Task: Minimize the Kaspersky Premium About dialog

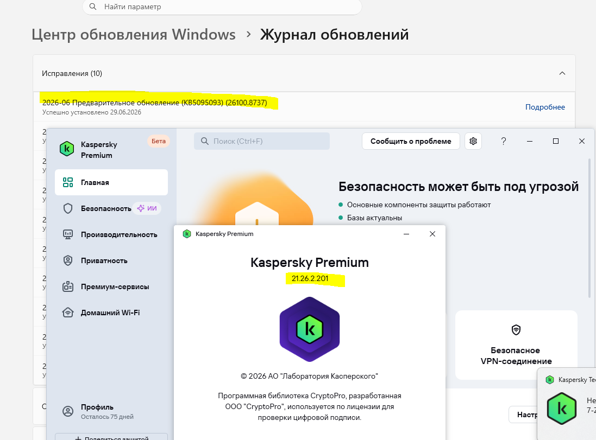Action: point(406,234)
